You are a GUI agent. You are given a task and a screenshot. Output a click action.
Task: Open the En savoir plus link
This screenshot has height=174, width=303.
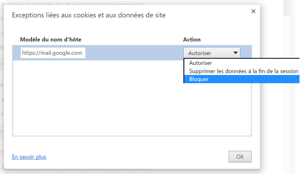pos(29,157)
